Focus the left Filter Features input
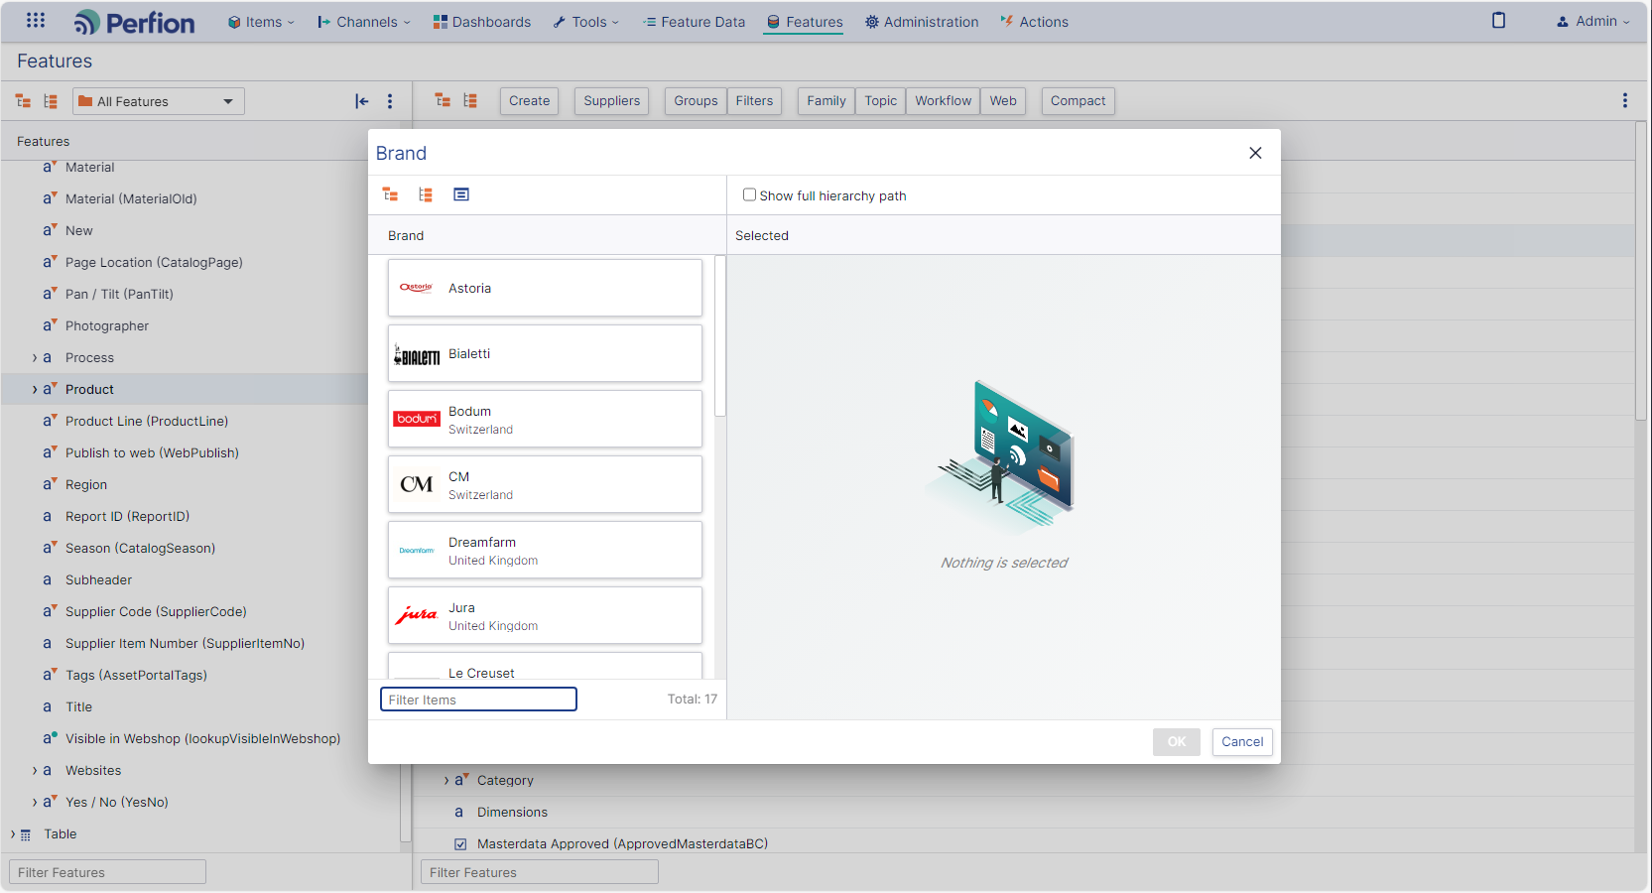The width and height of the screenshot is (1652, 893). pos(107,872)
